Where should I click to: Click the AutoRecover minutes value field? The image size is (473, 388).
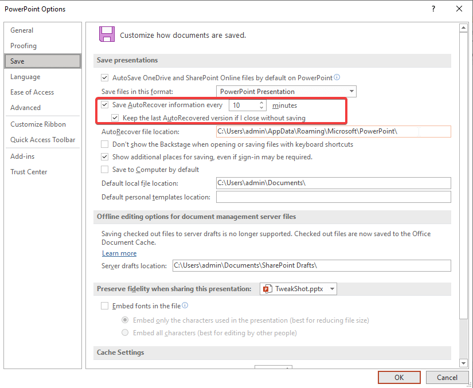click(244, 105)
